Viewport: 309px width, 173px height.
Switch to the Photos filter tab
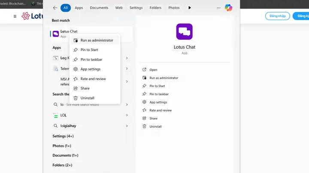[174, 8]
